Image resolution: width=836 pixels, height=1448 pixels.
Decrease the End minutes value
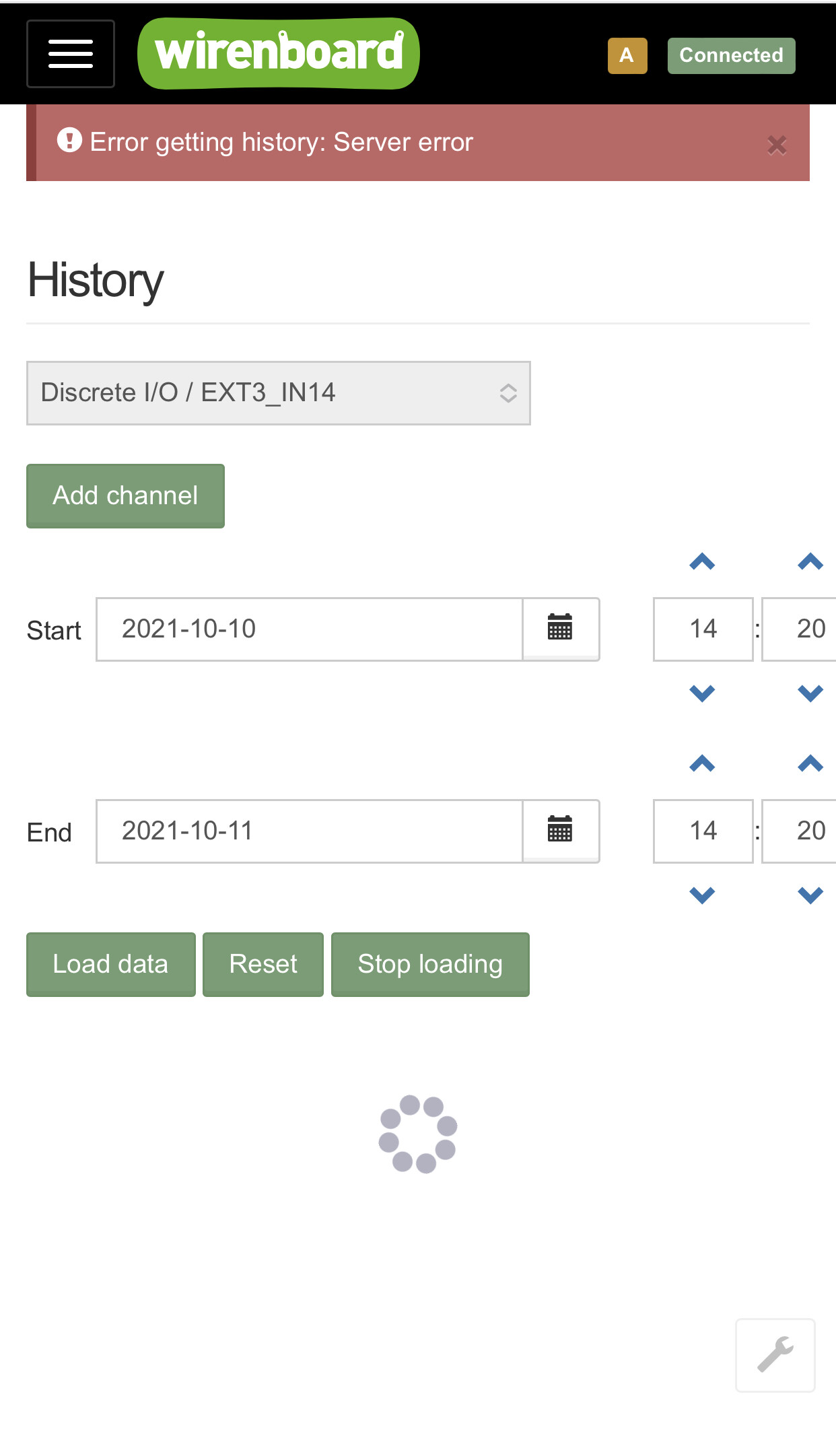coord(810,895)
